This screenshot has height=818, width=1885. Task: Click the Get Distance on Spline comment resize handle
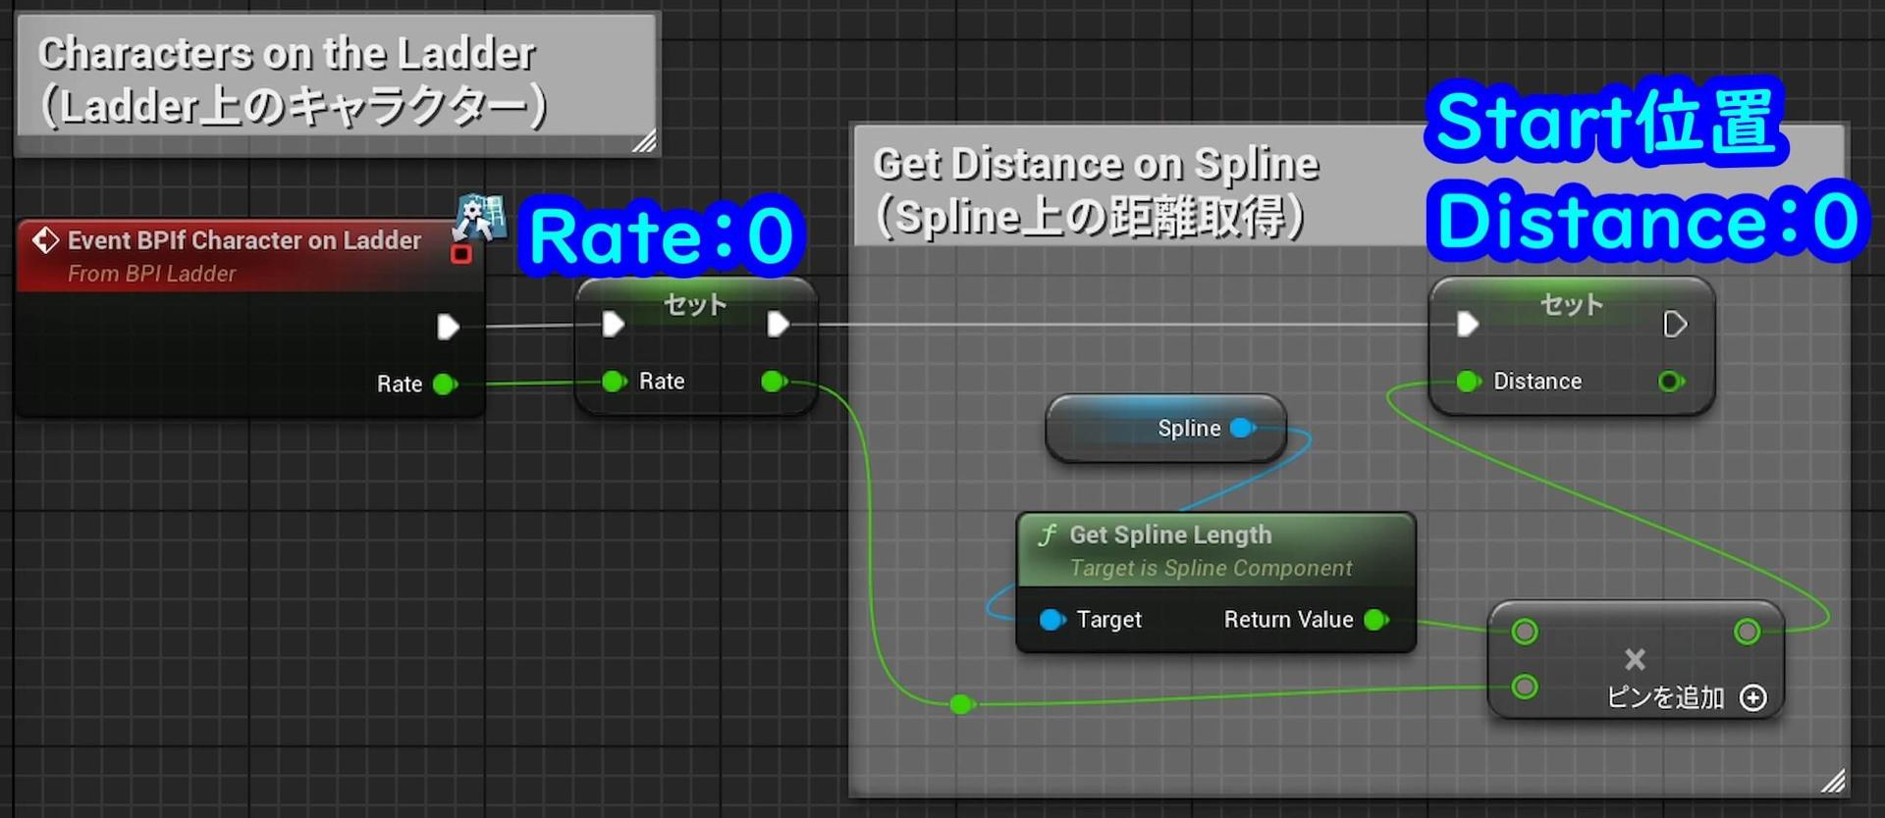[x=1833, y=780]
